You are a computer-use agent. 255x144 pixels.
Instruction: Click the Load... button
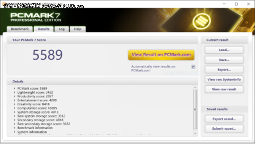224,50
